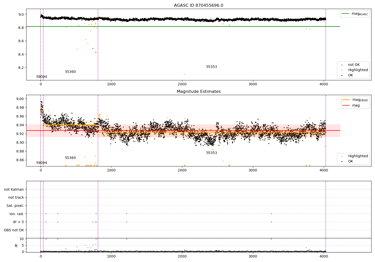
Task: Click the title AGASC ID 870455696.0
Action: pos(198,5)
